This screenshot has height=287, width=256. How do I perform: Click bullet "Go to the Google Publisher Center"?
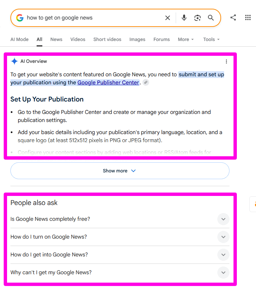click(114, 116)
